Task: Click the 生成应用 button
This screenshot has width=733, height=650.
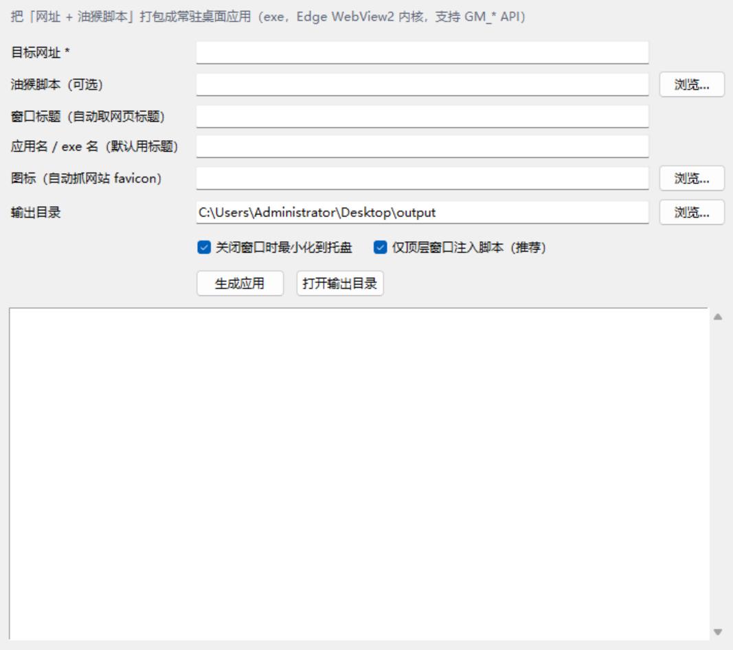Action: click(x=240, y=283)
